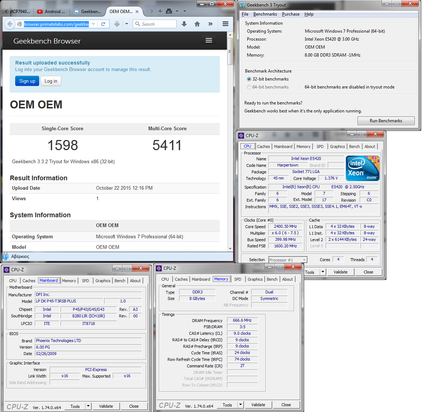The height and width of the screenshot is (412, 422).
Task: Select 32-bit benchmarks radio button
Action: pos(249,79)
